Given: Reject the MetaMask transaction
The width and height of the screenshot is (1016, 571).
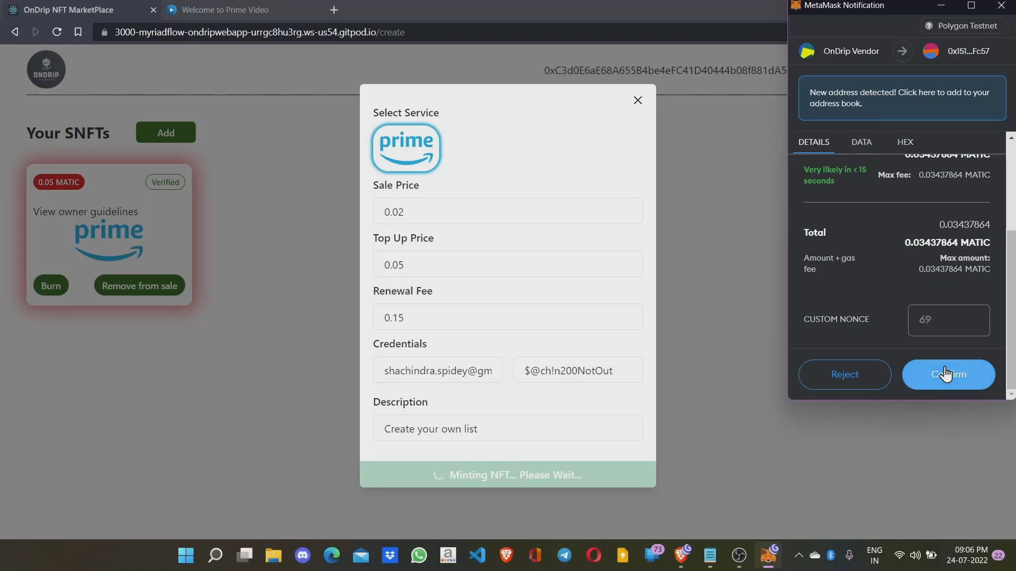Looking at the screenshot, I should (845, 374).
